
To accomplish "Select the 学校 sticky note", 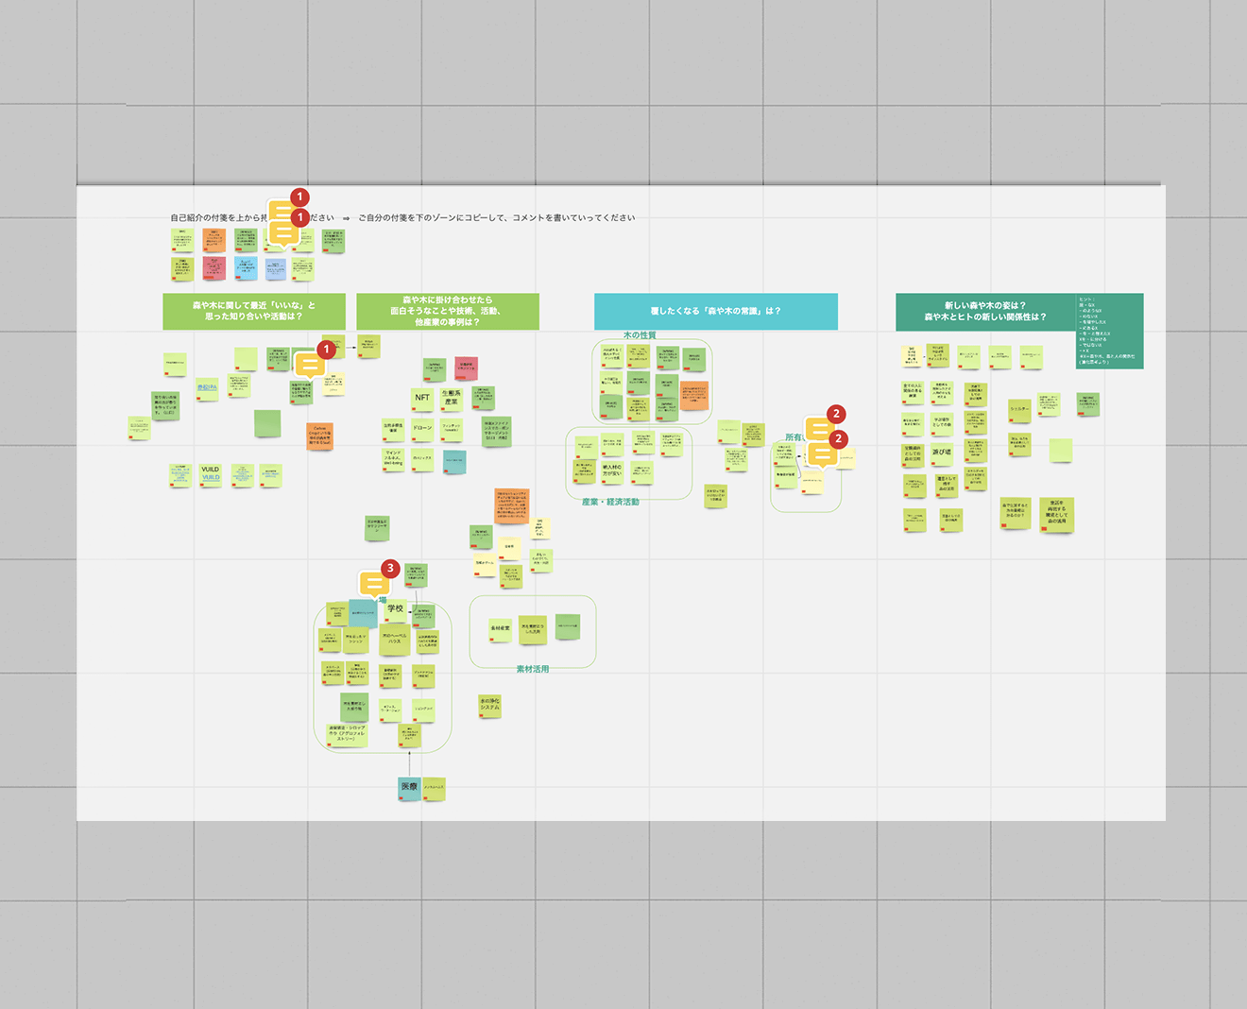I will tap(395, 609).
